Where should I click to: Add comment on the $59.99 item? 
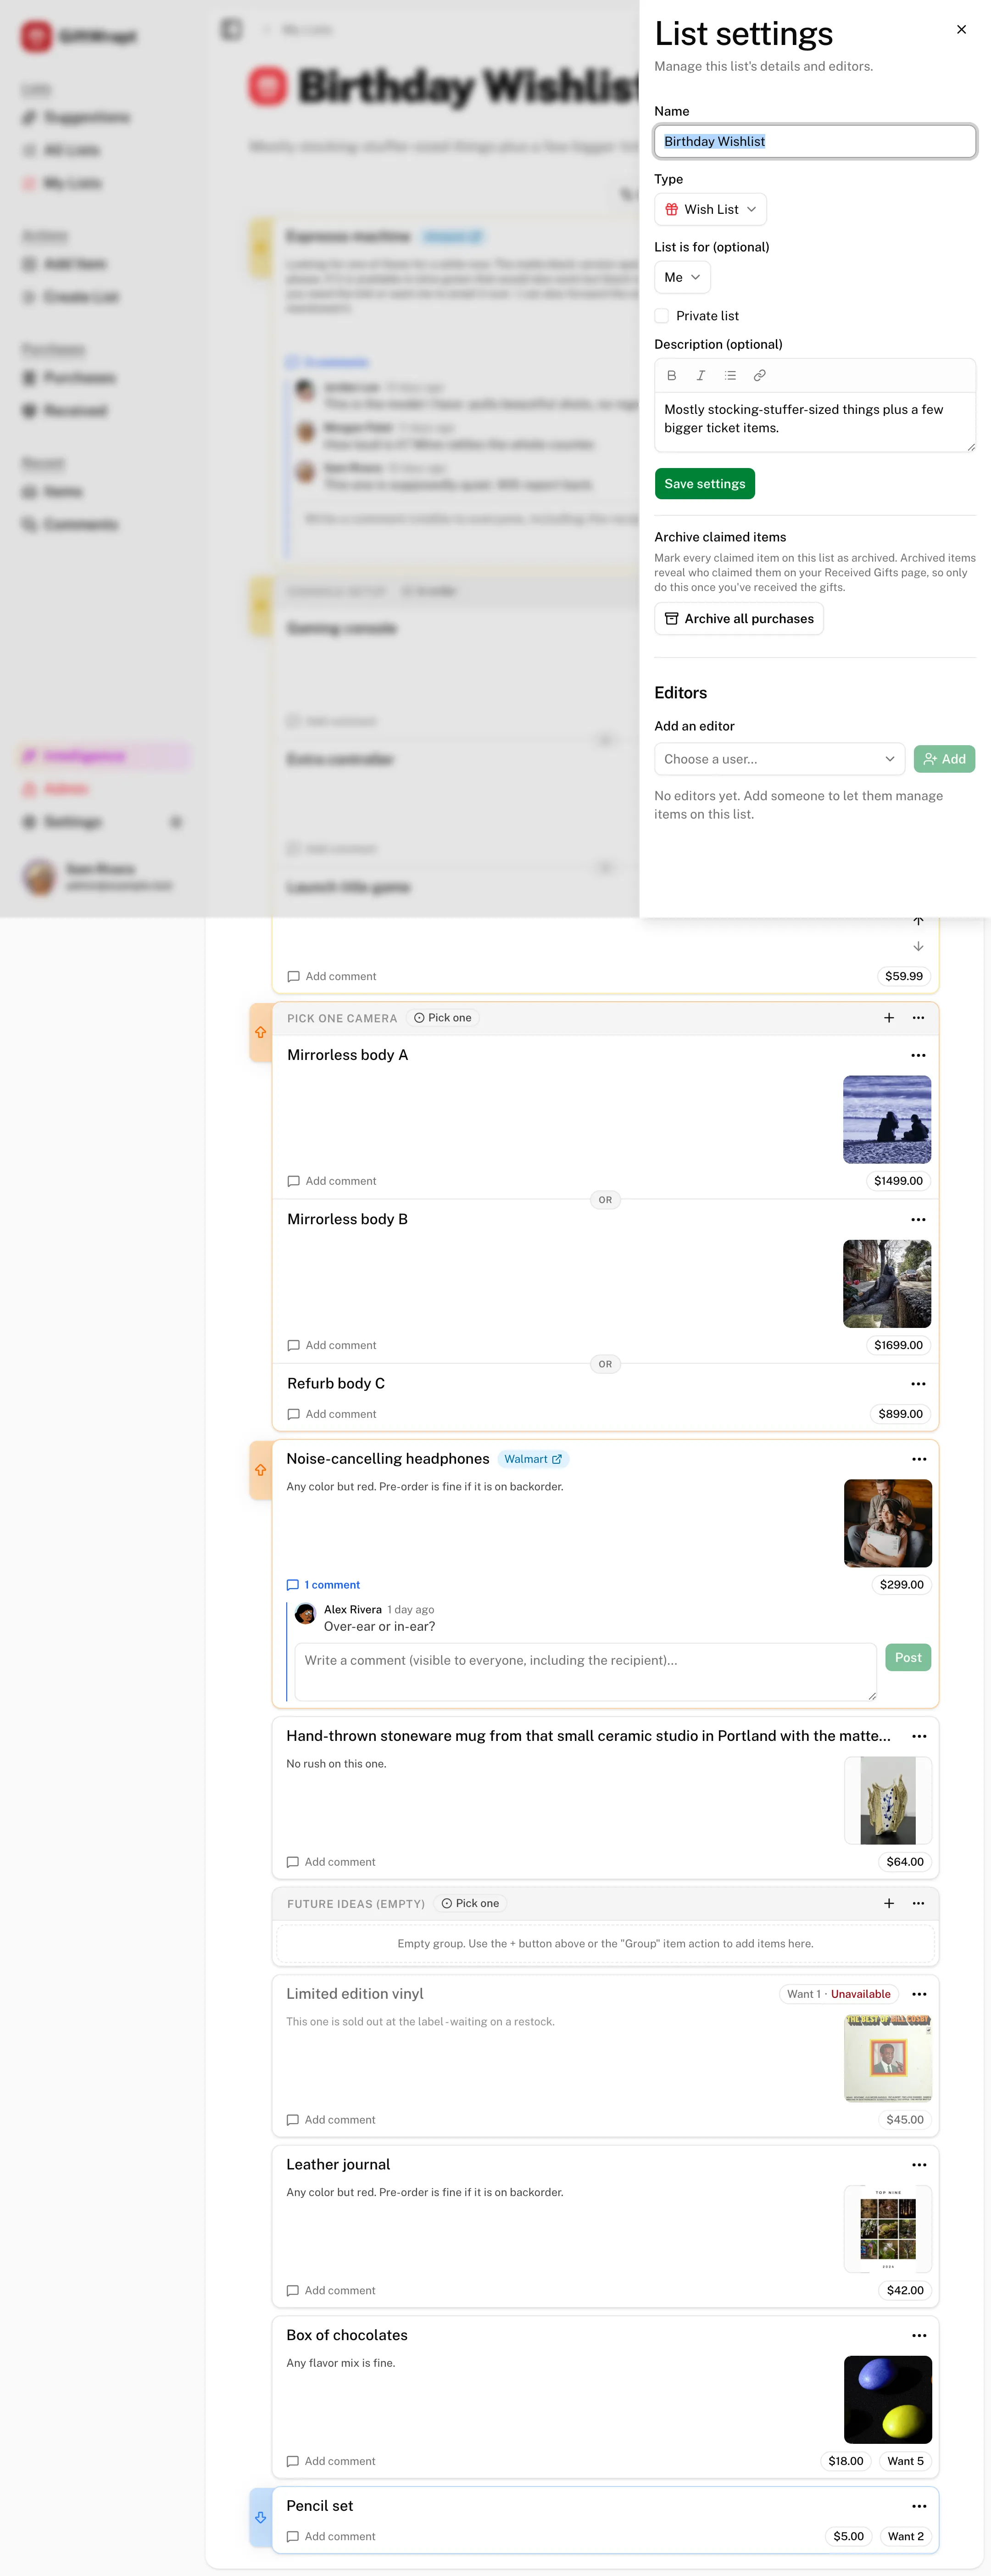[x=332, y=976]
